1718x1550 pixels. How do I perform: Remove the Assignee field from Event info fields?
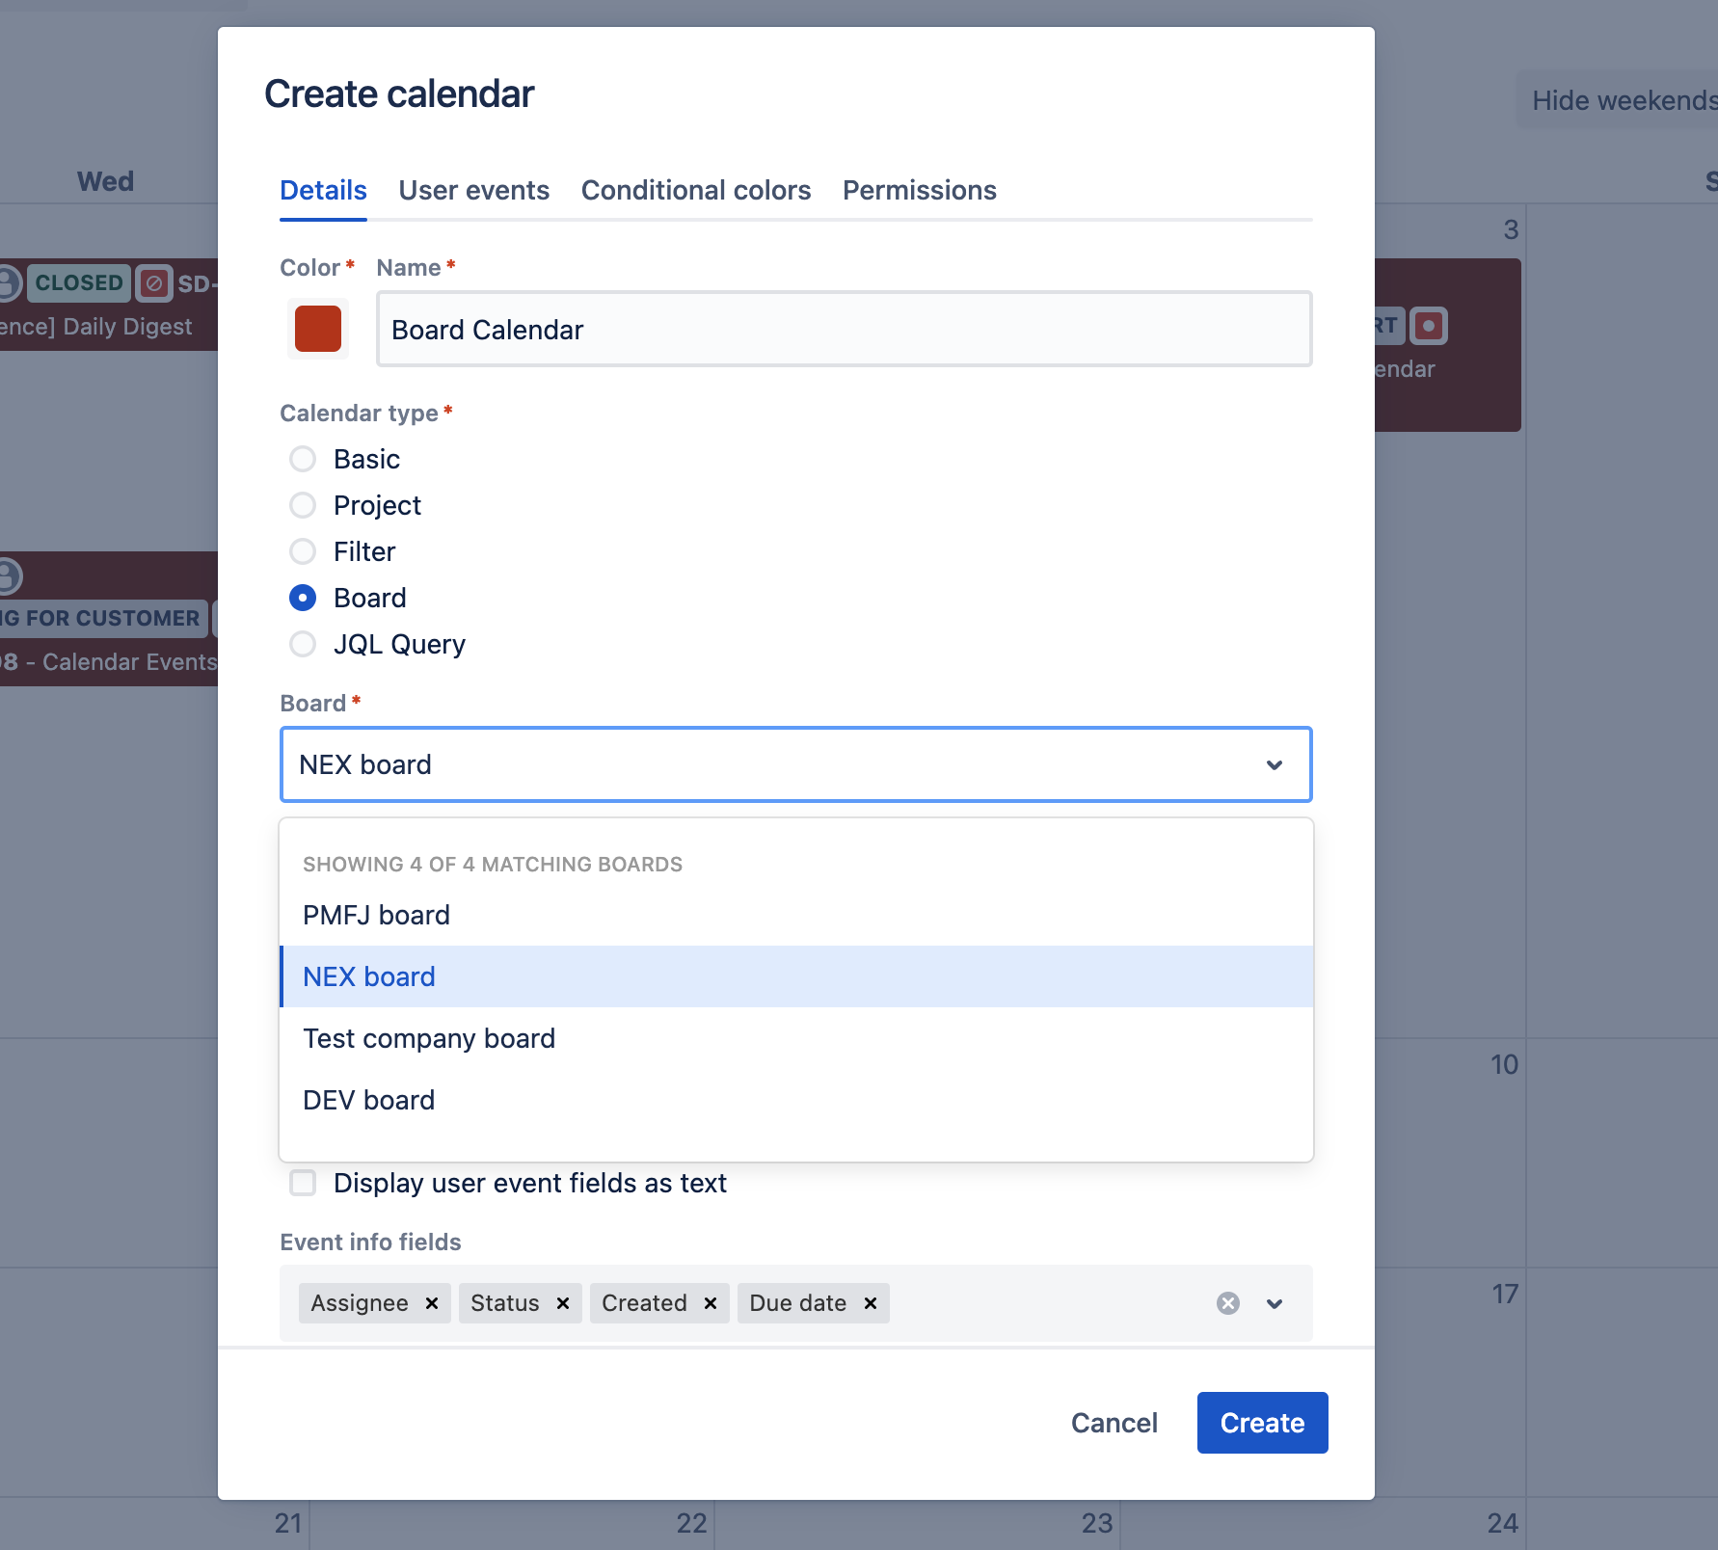(x=431, y=1303)
